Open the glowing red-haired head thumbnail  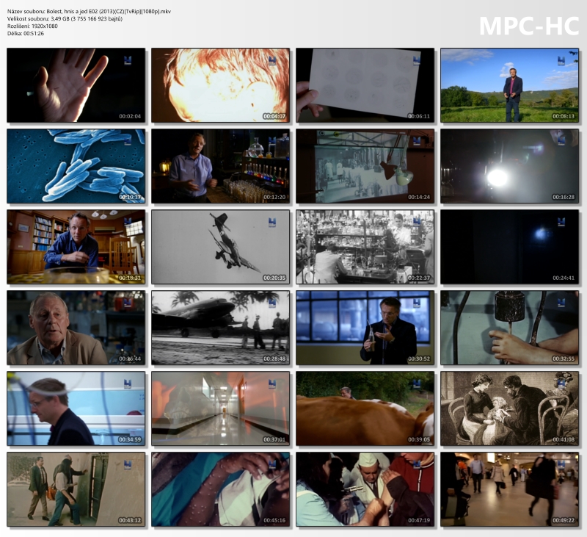pos(220,85)
